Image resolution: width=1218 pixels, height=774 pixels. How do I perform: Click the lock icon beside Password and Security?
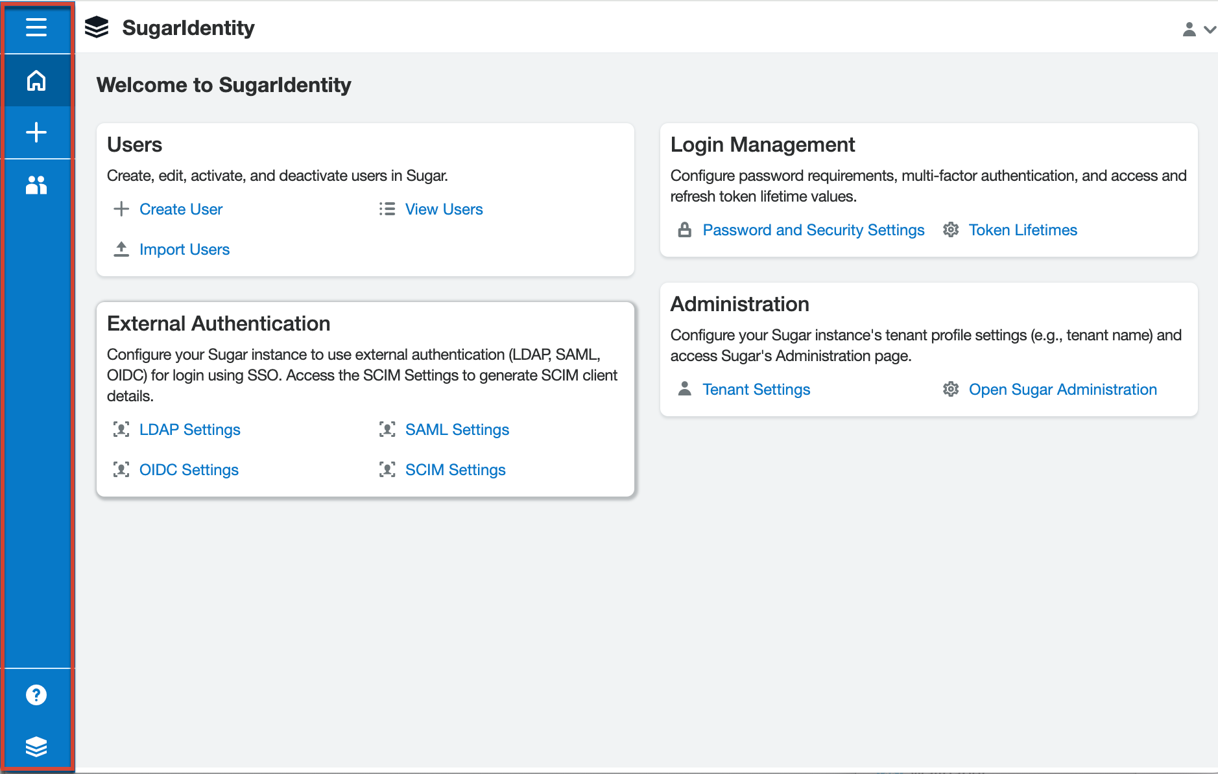(x=685, y=229)
